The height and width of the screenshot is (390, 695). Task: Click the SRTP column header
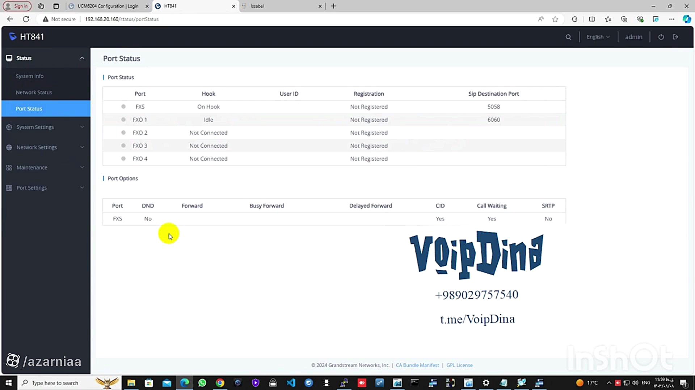click(548, 206)
